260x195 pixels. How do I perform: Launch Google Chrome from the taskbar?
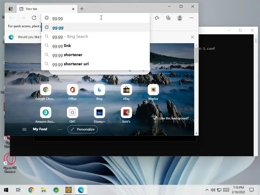(x=31, y=190)
